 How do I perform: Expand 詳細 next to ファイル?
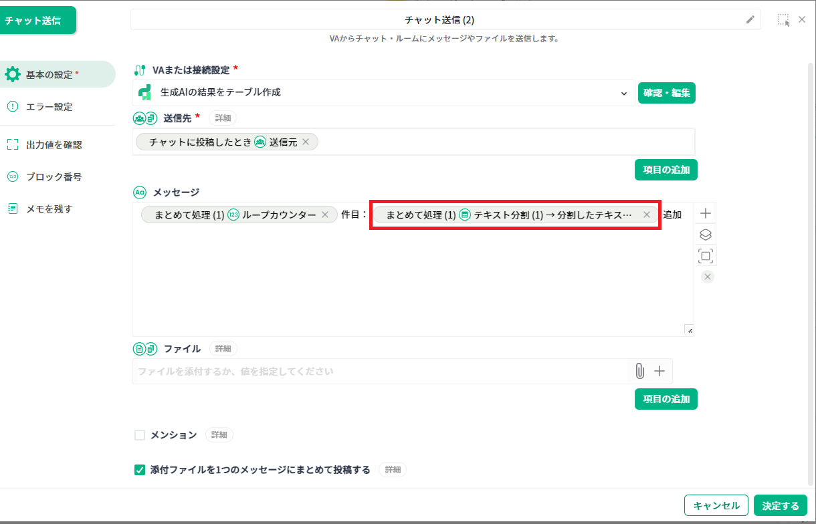point(223,349)
